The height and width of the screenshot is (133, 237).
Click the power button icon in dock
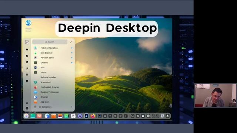coord(148,116)
